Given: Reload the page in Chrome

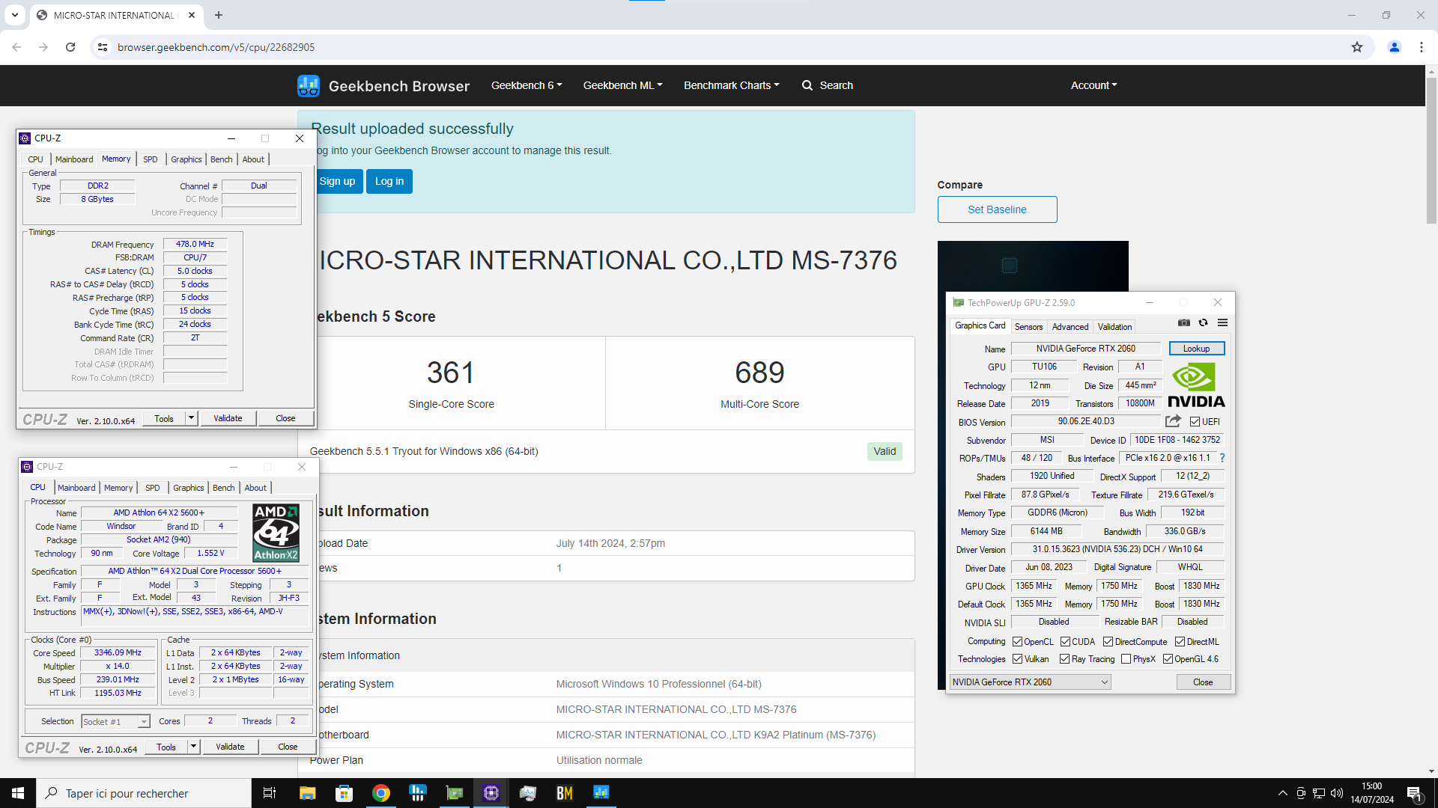Looking at the screenshot, I should [70, 47].
